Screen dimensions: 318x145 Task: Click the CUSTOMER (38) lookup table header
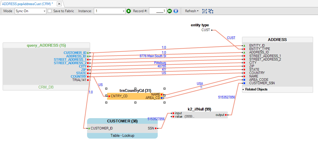122,121
